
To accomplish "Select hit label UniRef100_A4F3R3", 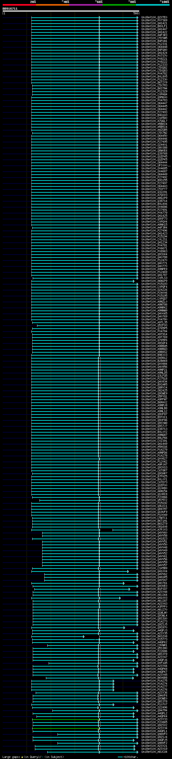I will pyautogui.click(x=154, y=35).
